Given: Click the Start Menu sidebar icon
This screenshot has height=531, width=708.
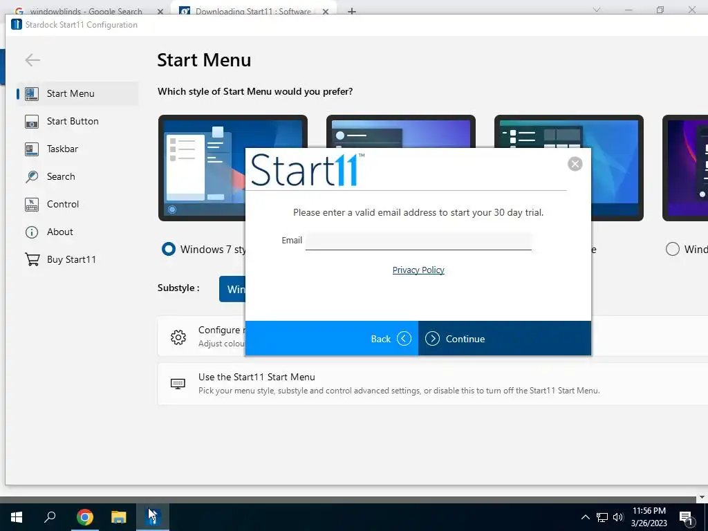Looking at the screenshot, I should 32,93.
